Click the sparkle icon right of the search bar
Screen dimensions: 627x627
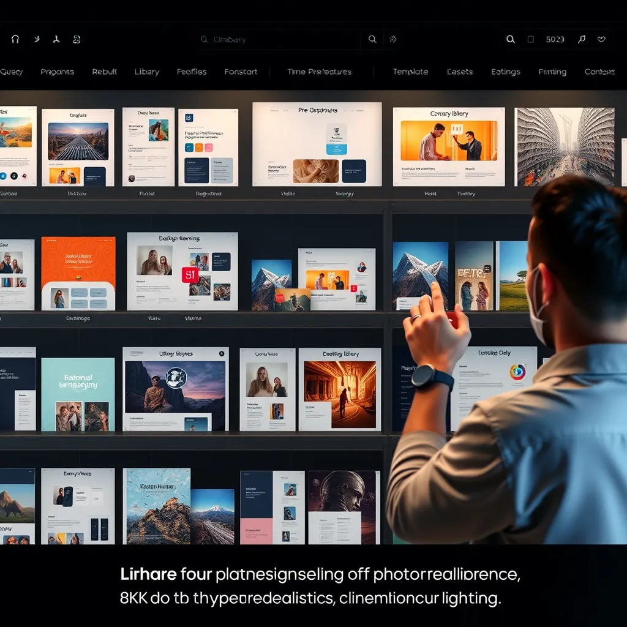393,39
